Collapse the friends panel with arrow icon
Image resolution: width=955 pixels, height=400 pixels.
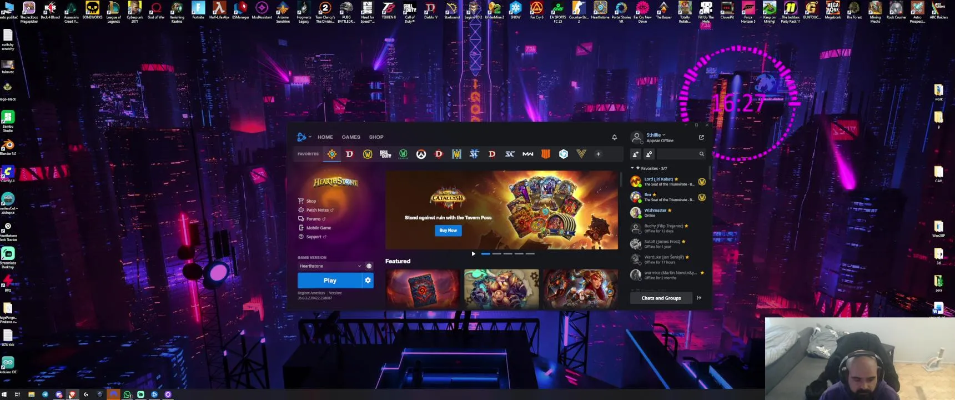pos(699,298)
